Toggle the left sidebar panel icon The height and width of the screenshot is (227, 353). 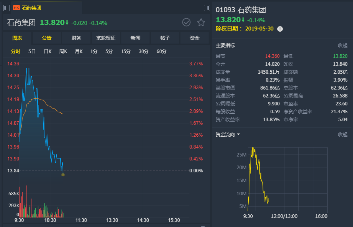pyautogui.click(x=6, y=8)
